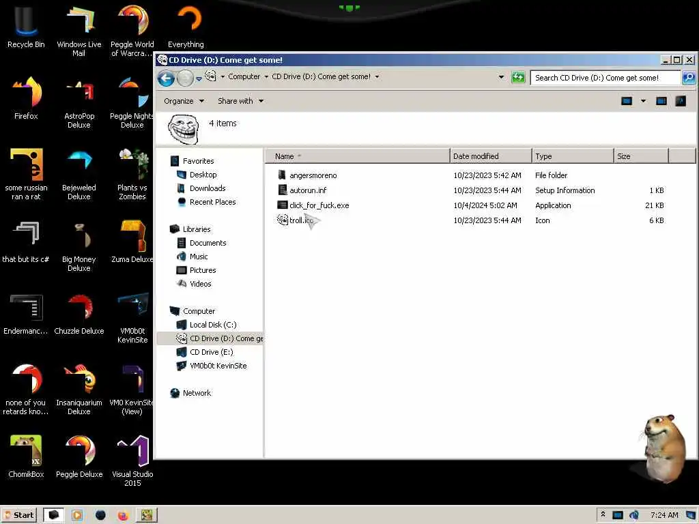Select Everything desktop icon
Image resolution: width=699 pixels, height=524 pixels.
click(x=186, y=27)
